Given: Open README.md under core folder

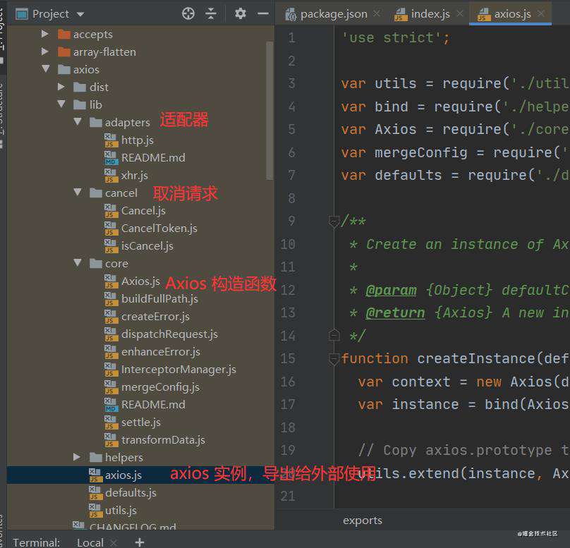Looking at the screenshot, I should click(x=153, y=404).
